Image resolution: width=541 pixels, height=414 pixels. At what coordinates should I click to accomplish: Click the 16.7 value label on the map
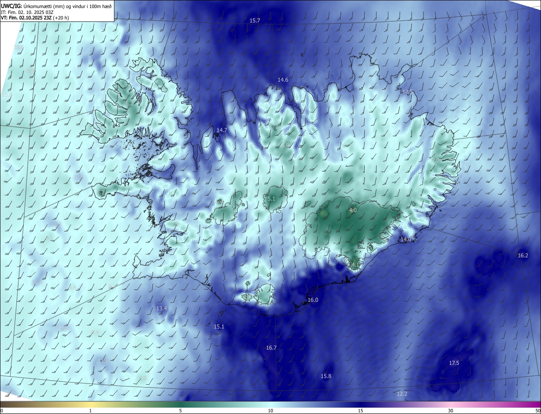[271, 348]
